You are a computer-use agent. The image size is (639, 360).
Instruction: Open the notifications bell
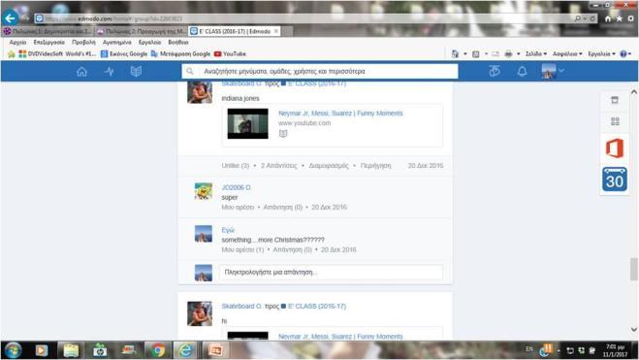coord(522,71)
